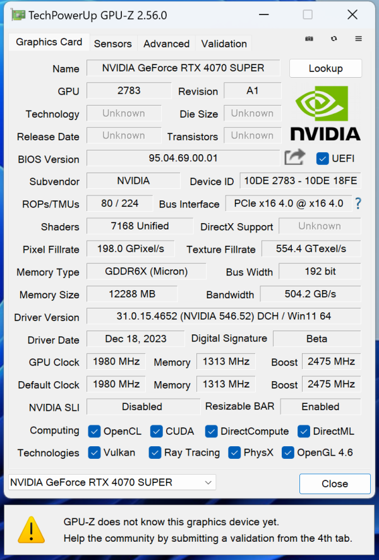Toggle the OpenCL checkbox
Viewport: 379px width, 560px height.
click(x=94, y=431)
